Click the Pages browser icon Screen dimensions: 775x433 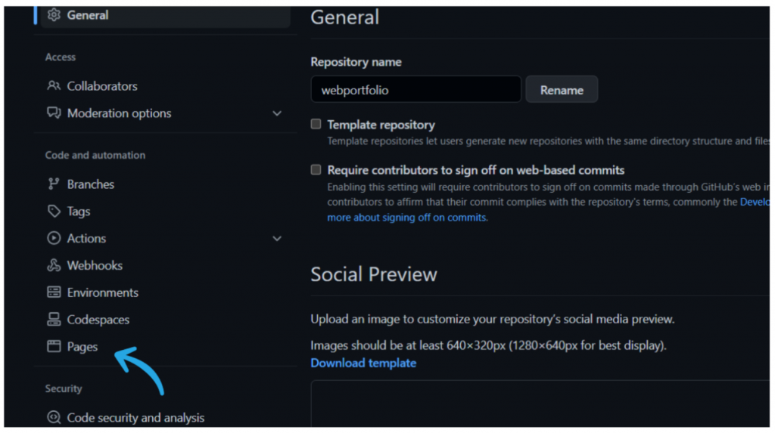pos(54,346)
